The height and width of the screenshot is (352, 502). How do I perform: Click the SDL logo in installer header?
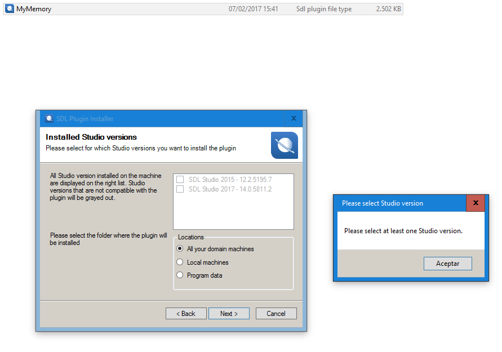285,145
